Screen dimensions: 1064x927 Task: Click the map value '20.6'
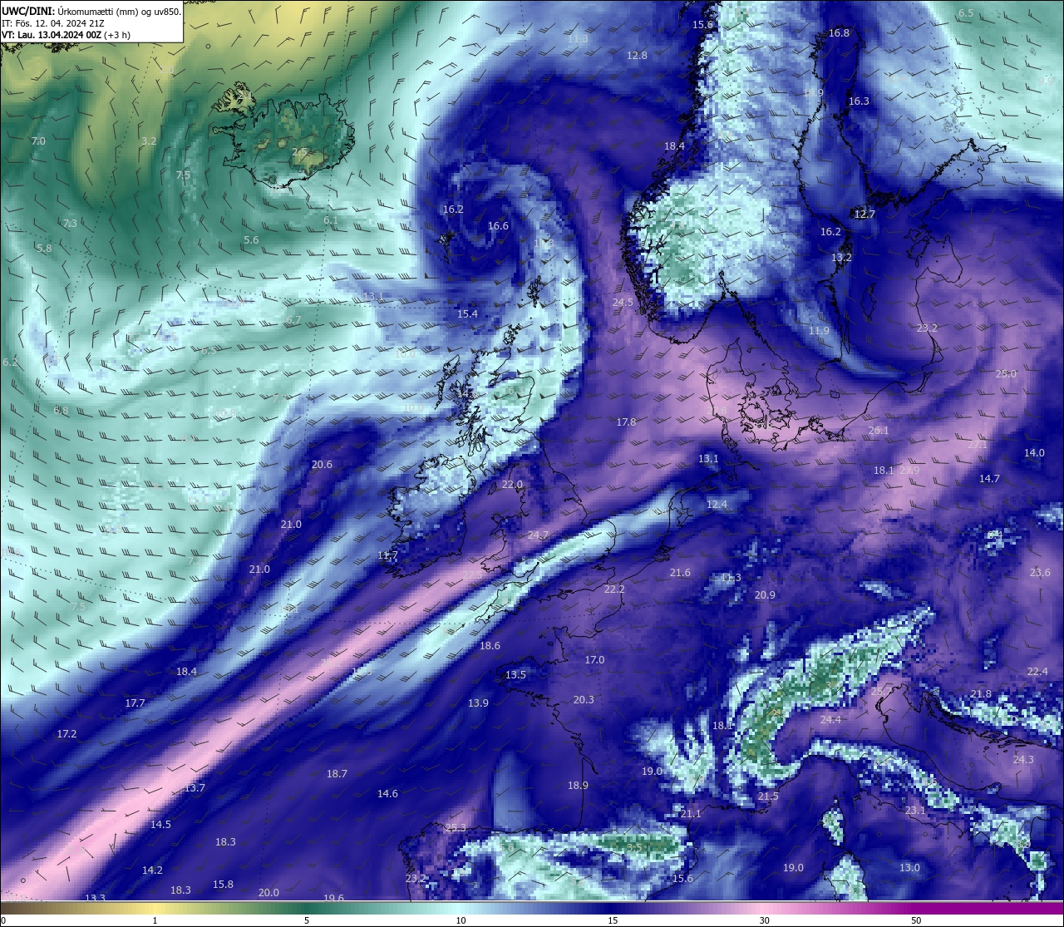click(322, 465)
